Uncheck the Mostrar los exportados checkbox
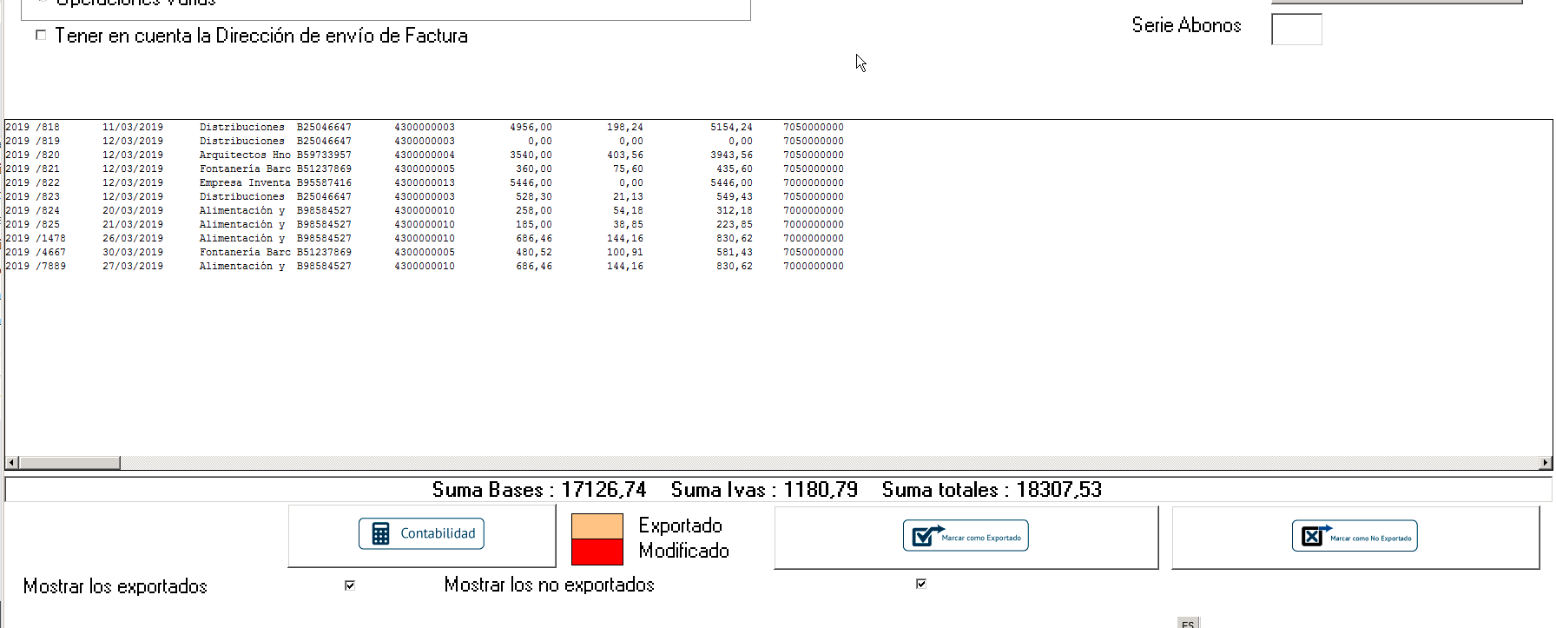The height and width of the screenshot is (628, 1556). (x=350, y=585)
